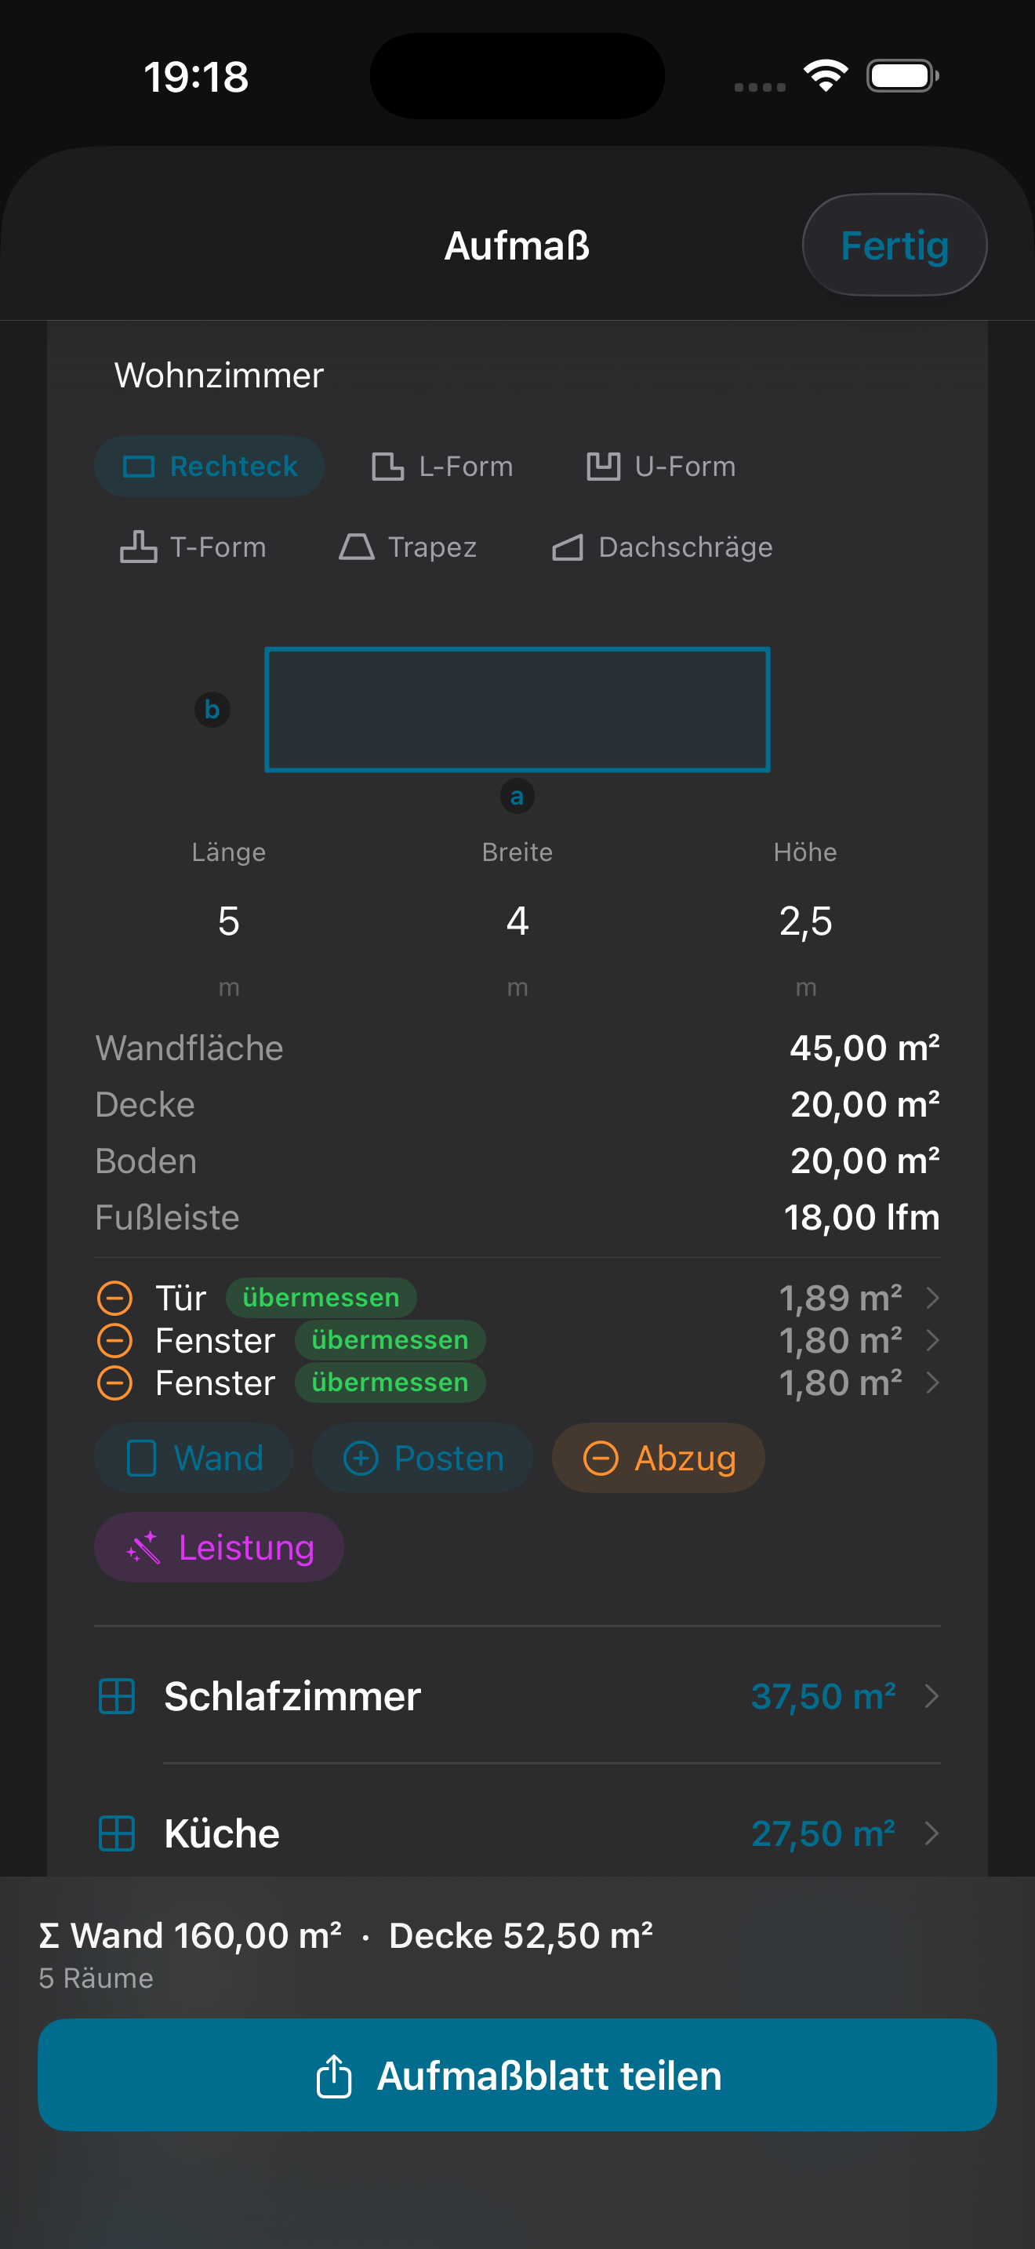Image resolution: width=1035 pixels, height=2249 pixels.
Task: Edit the Höhe value 2,5
Action: 805,921
